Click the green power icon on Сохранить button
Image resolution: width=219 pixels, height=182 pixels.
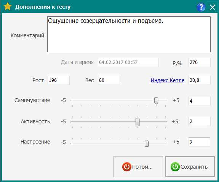point(175,167)
